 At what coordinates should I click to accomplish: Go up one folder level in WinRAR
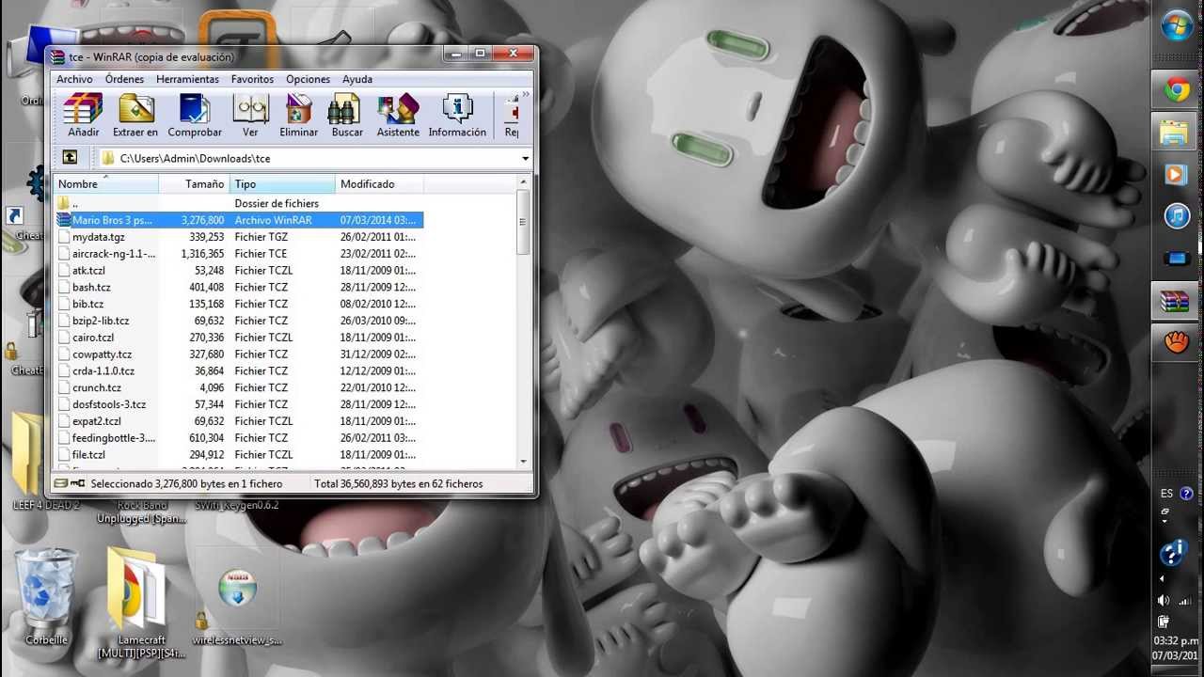[x=70, y=158]
